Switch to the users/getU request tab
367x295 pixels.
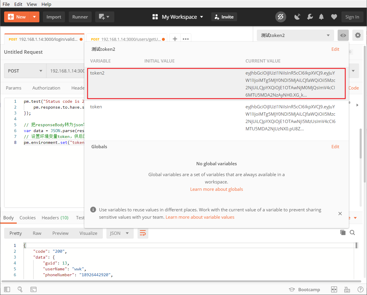tap(127, 39)
